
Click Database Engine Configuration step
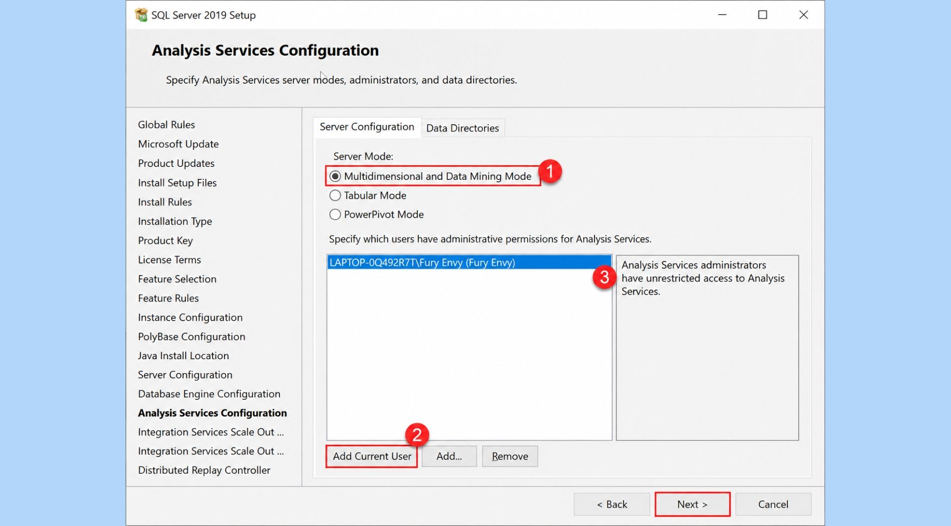(209, 394)
